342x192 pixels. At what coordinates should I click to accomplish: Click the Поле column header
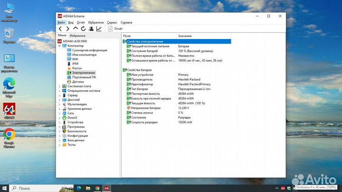click(x=149, y=36)
